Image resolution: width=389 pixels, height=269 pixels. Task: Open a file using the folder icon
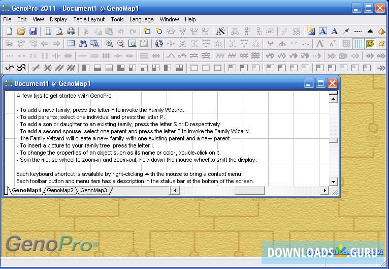point(21,32)
